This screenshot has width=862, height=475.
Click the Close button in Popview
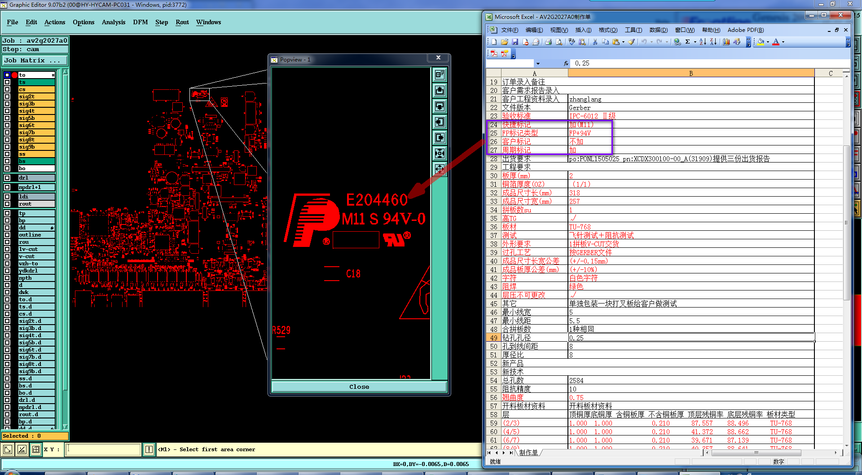359,387
